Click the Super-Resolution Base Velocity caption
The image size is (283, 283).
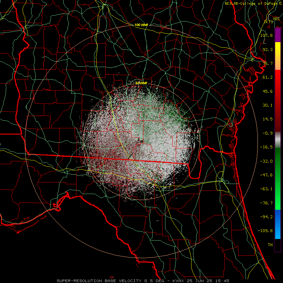143,281
